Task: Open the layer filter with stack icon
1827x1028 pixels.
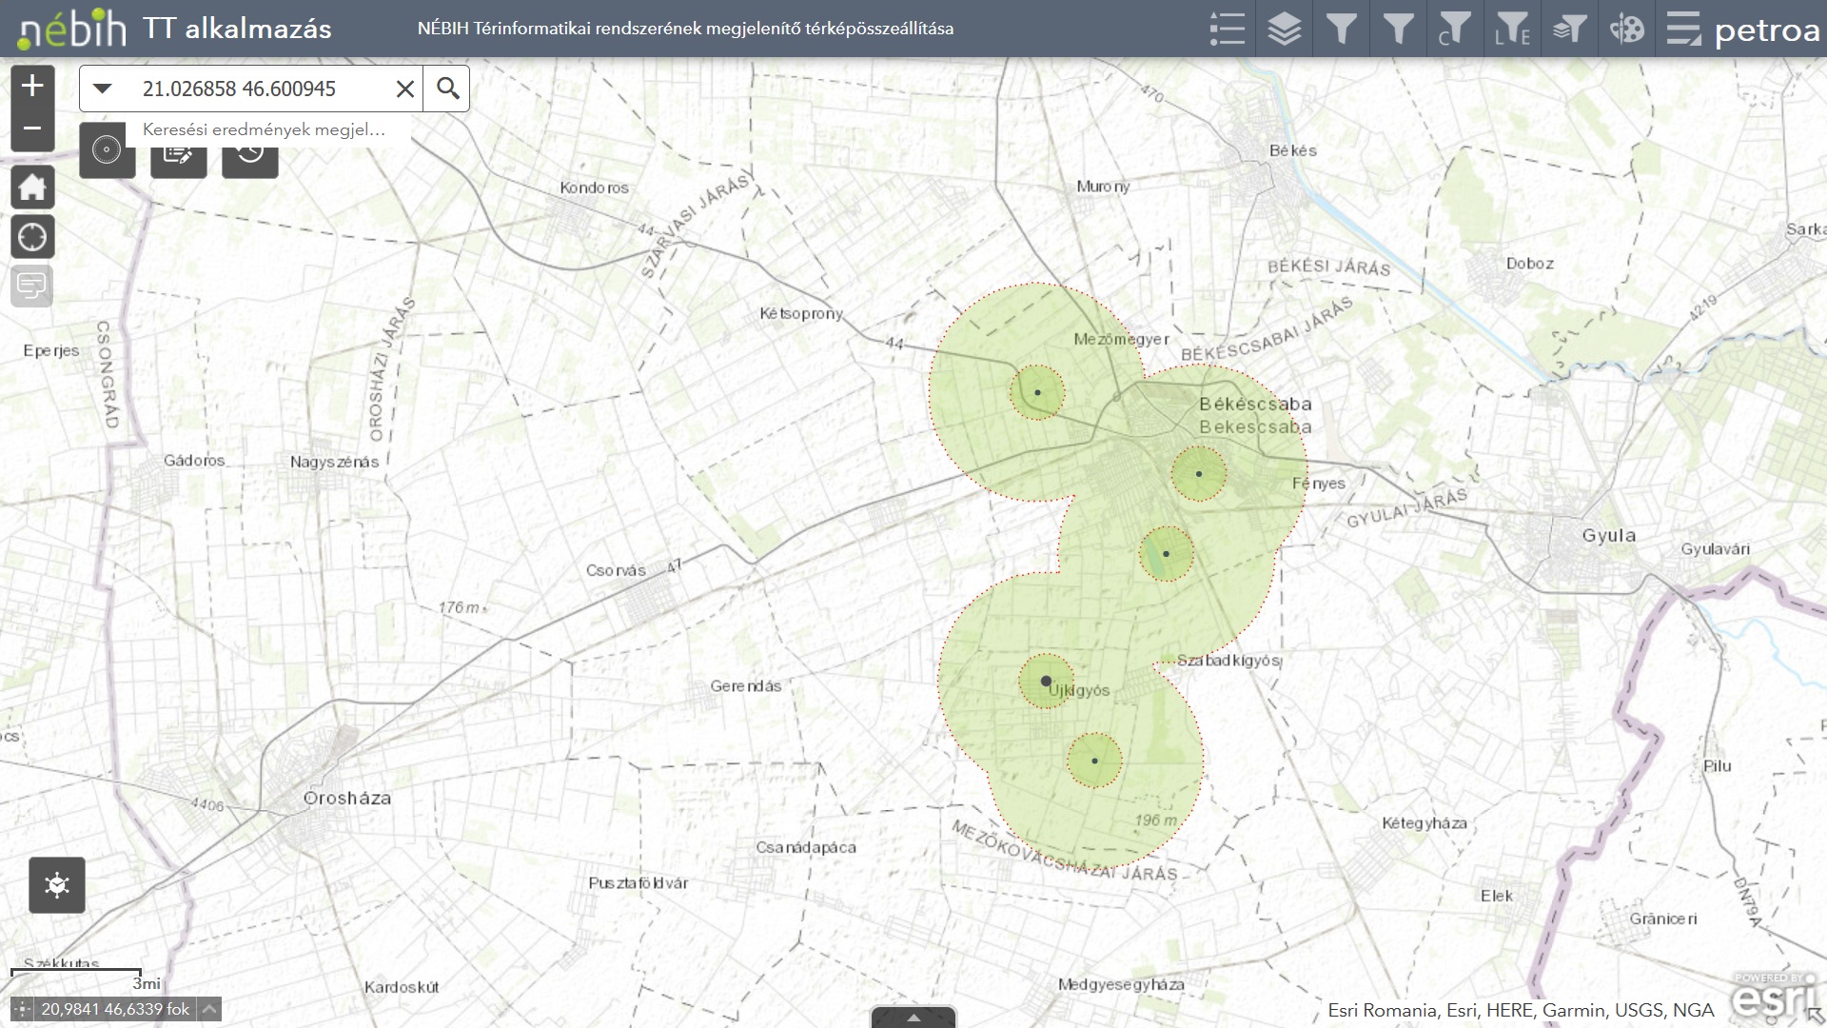Action: pyautogui.click(x=1569, y=29)
